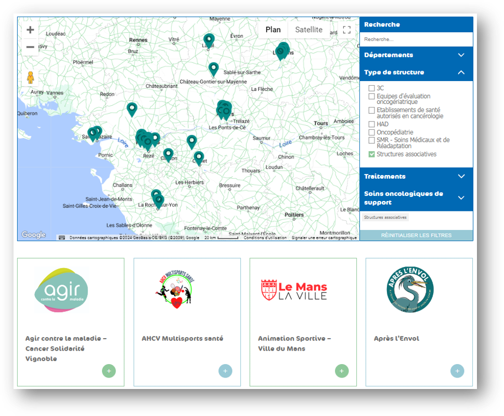Switch map to Plan view
Screen dimensions: 504x416
[x=273, y=30]
